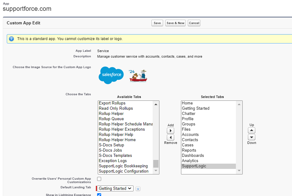292x196 pixels.
Task: Select Files in Selected Tabs
Action: [208, 129]
